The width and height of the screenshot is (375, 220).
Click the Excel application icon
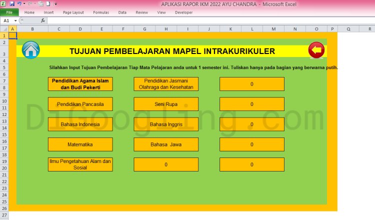coord(4,3)
